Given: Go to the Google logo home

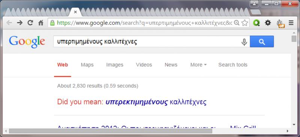Looking at the screenshot, I should pyautogui.click(x=27, y=42).
